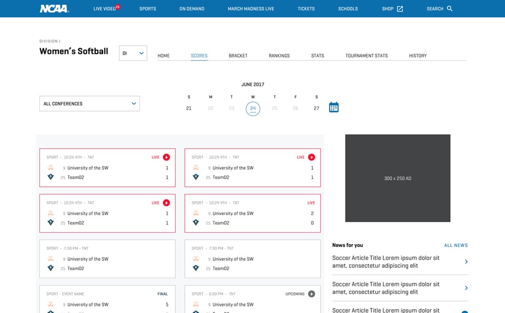The height and width of the screenshot is (313, 505).
Task: Switch to the Bracket tab
Action: tap(238, 56)
